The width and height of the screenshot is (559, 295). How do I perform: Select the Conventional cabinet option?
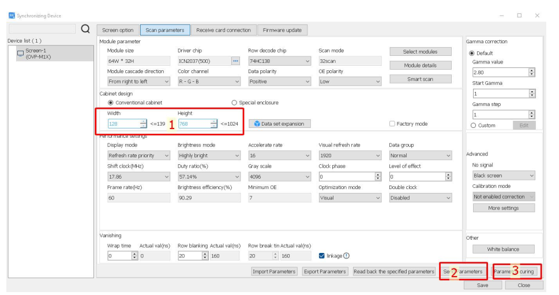111,103
